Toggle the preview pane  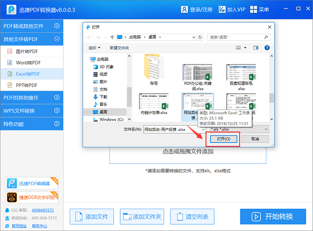click(256, 48)
